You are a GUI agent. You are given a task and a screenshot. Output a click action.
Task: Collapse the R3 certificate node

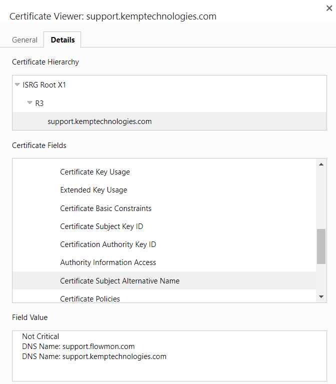[x=29, y=103]
